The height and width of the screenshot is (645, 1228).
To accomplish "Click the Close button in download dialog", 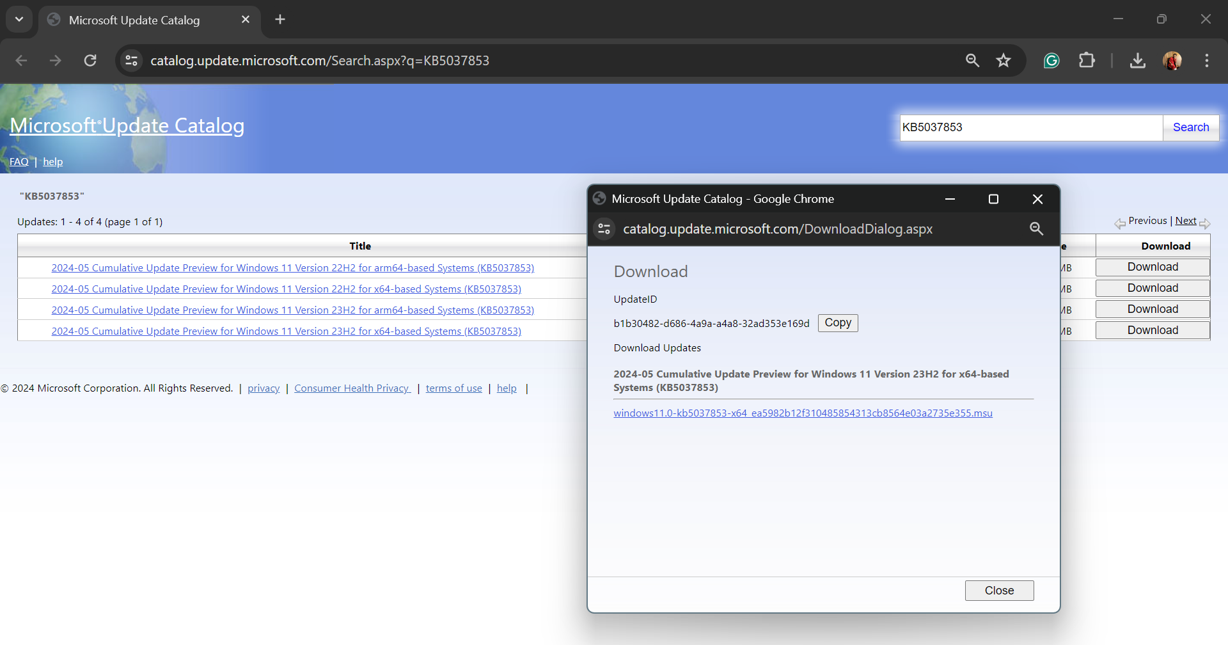I will (999, 591).
